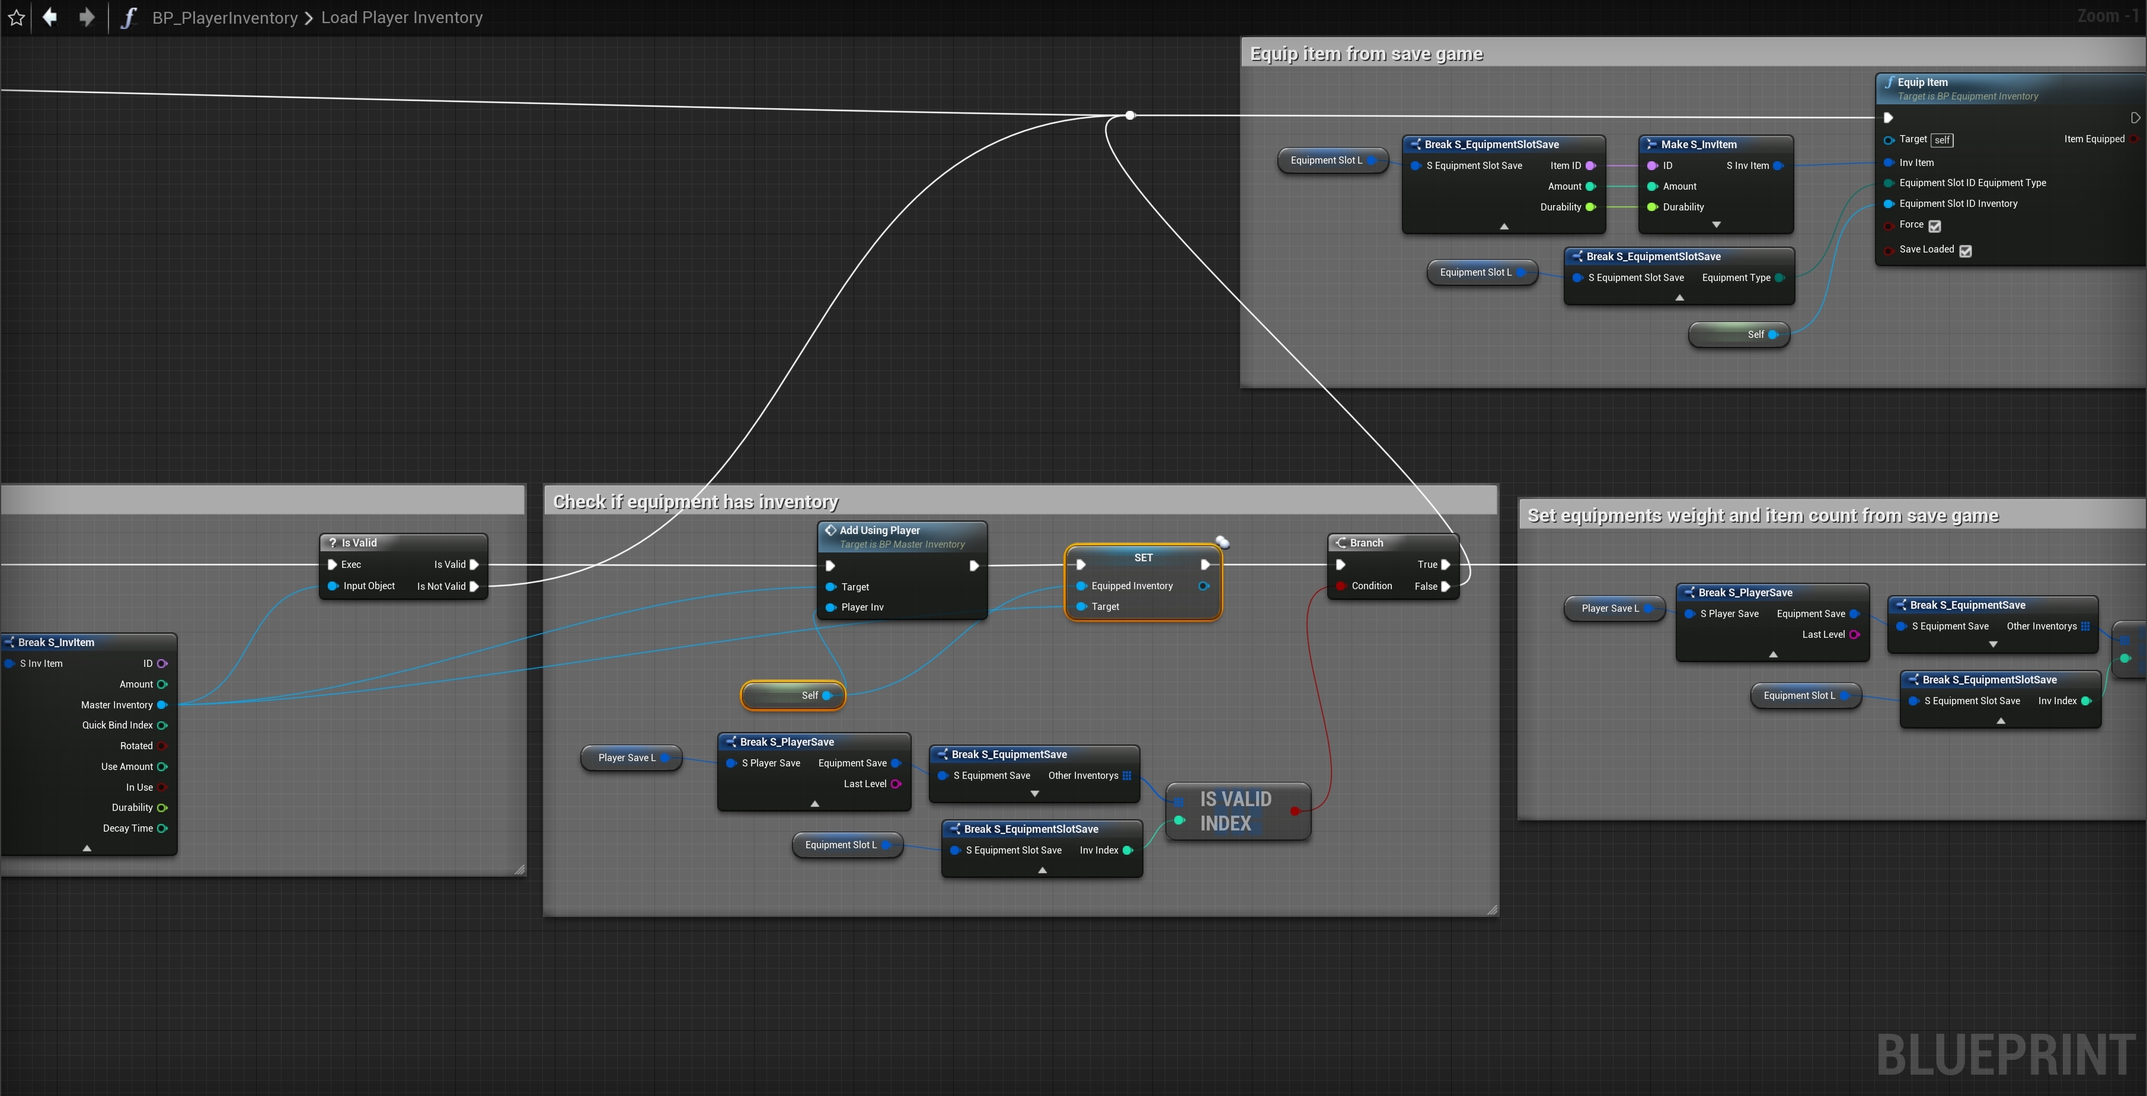Click the Condition pin on Branch
The width and height of the screenshot is (2147, 1096).
[1340, 586]
